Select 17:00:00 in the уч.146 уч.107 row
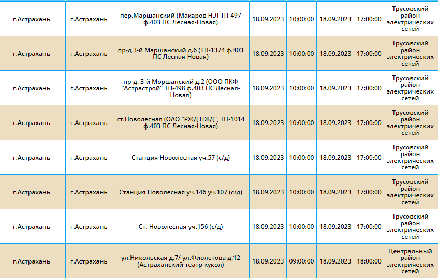The height and width of the screenshot is (278, 438). [x=369, y=192]
